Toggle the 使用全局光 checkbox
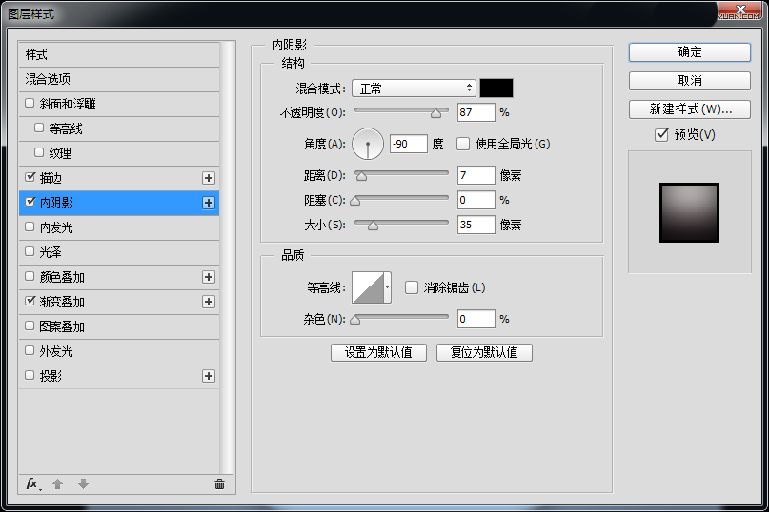This screenshot has height=512, width=769. click(464, 144)
